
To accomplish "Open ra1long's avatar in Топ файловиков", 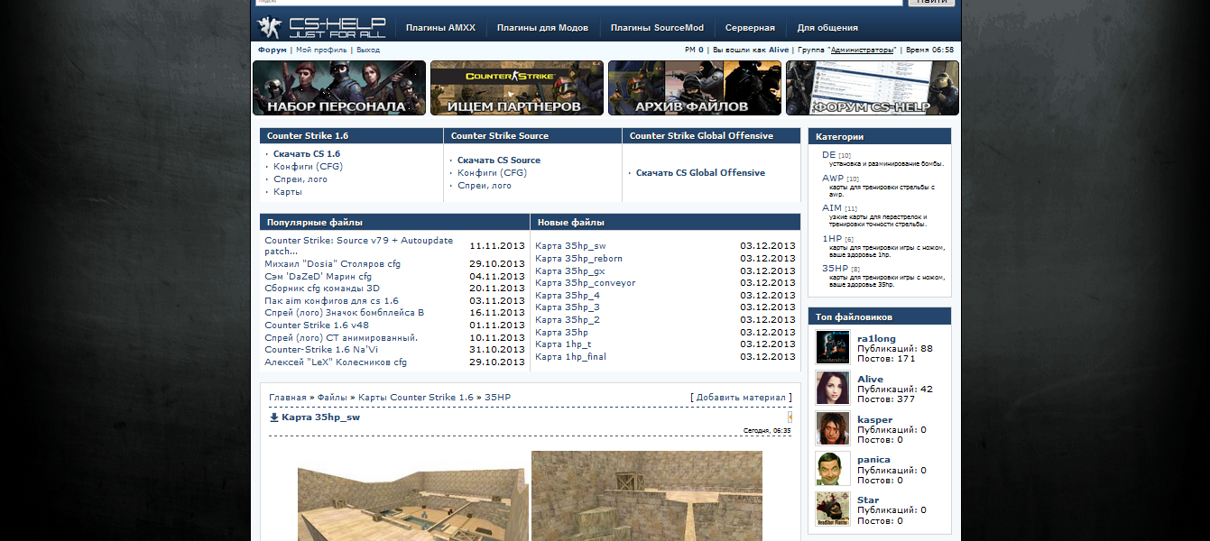I will (833, 347).
